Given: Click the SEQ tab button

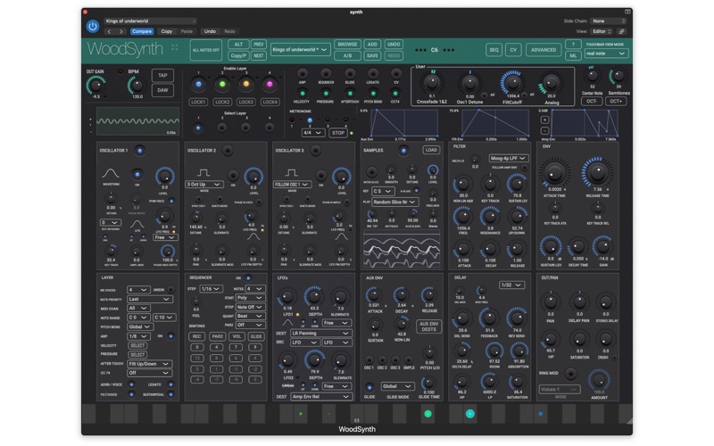Looking at the screenshot, I should (494, 50).
